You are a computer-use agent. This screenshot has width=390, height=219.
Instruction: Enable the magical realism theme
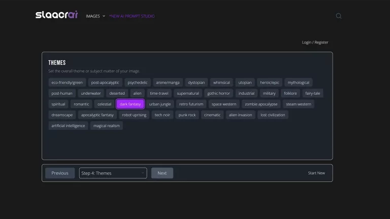(106, 126)
